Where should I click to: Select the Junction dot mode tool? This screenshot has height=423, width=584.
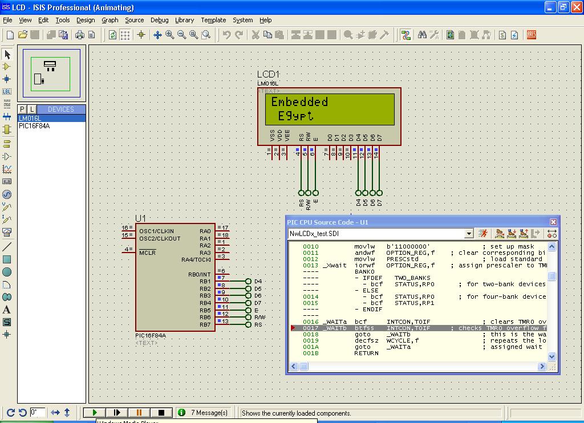7,79
